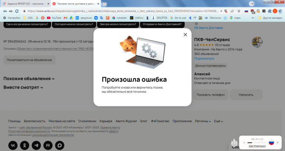285x151 pixels.
Task: Open the Регионы footer dropdown
Action: coord(203,121)
